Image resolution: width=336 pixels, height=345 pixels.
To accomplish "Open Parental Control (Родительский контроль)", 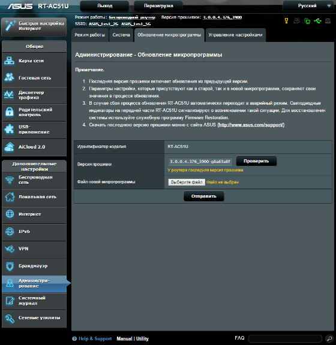I will coord(34,113).
